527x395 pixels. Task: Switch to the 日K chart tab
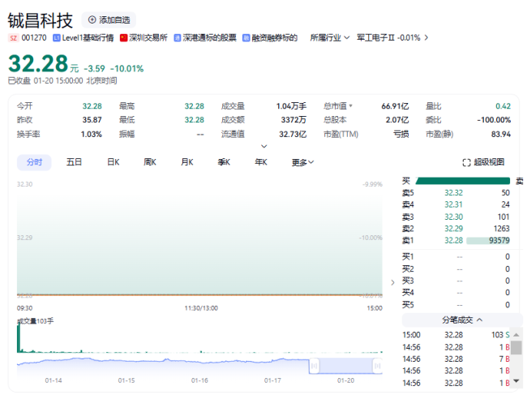114,162
